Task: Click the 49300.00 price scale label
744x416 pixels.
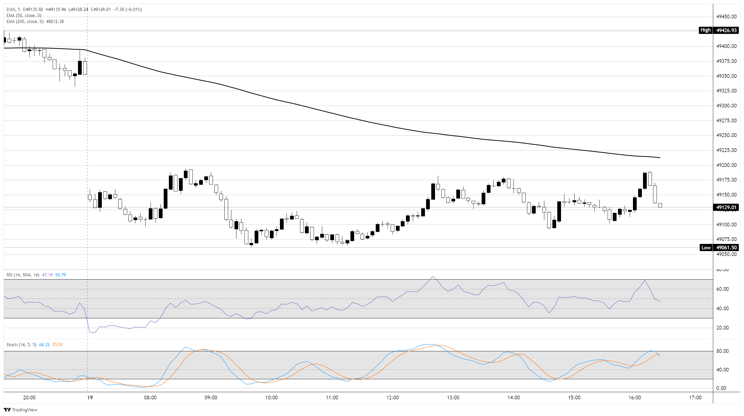Action: (x=726, y=106)
